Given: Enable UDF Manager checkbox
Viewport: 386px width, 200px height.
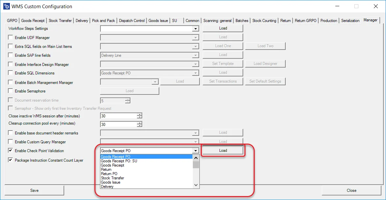Looking at the screenshot, I should (x=10, y=37).
